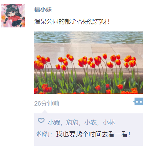View the tulip photo full size
Viewport: 149px width, 154px height.
89,63
